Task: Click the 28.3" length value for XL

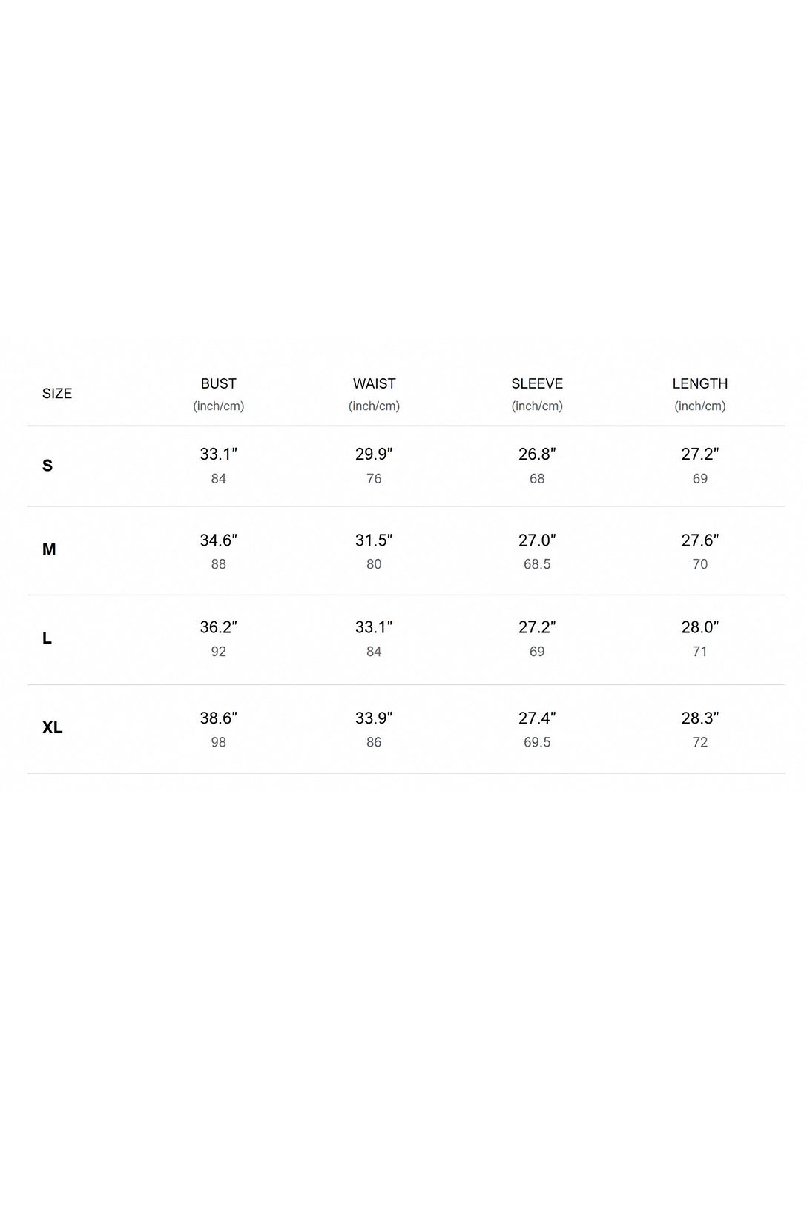Action: tap(700, 718)
